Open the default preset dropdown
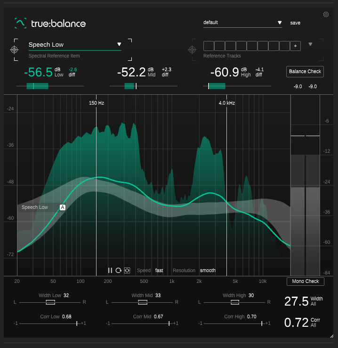Image resolution: width=338 pixels, height=348 pixels. tap(280, 23)
